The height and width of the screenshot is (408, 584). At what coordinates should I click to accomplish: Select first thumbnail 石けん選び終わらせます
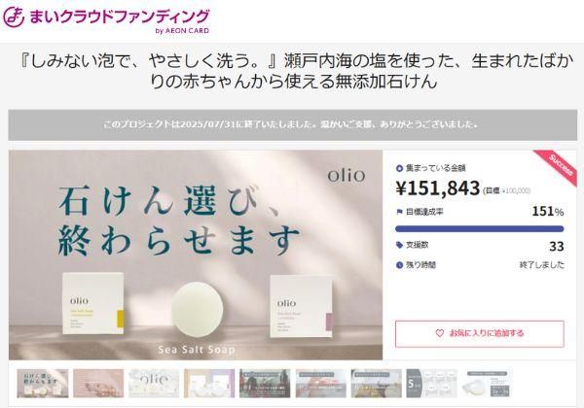tap(43, 384)
